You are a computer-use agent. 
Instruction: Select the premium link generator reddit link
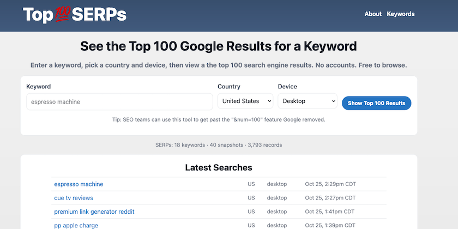[94, 212]
